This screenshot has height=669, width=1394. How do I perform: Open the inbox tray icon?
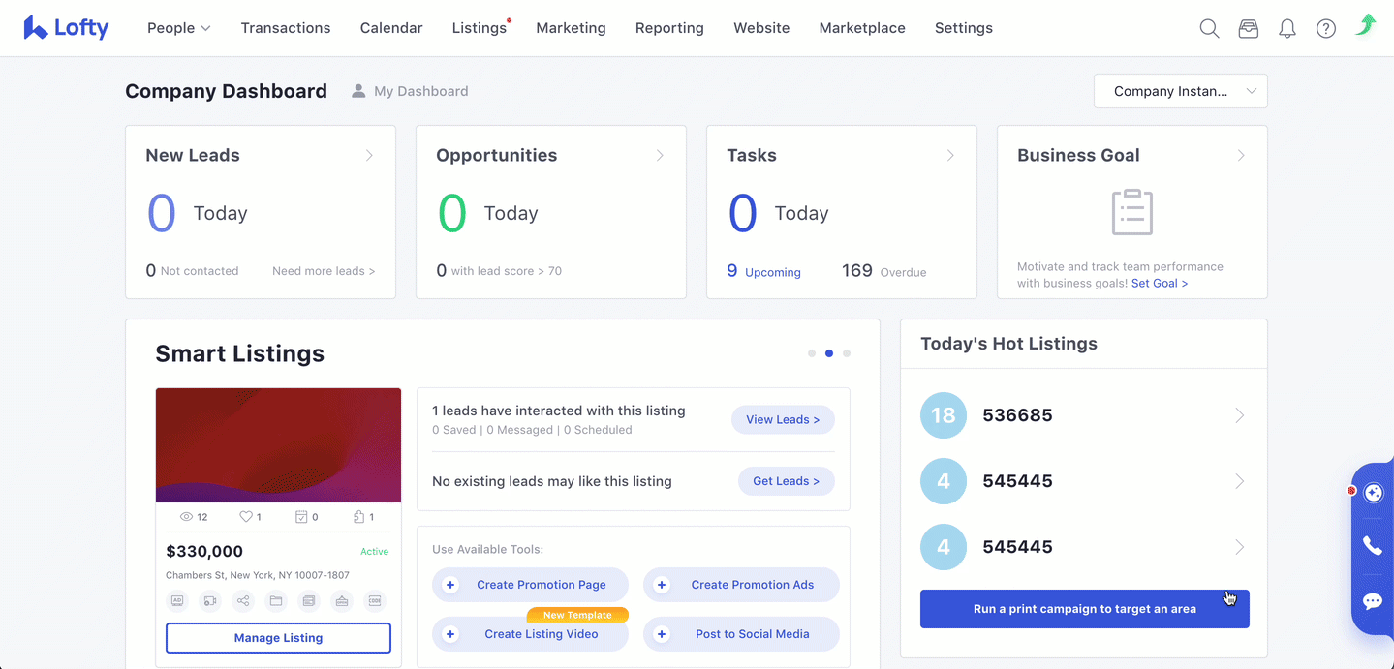tap(1249, 28)
